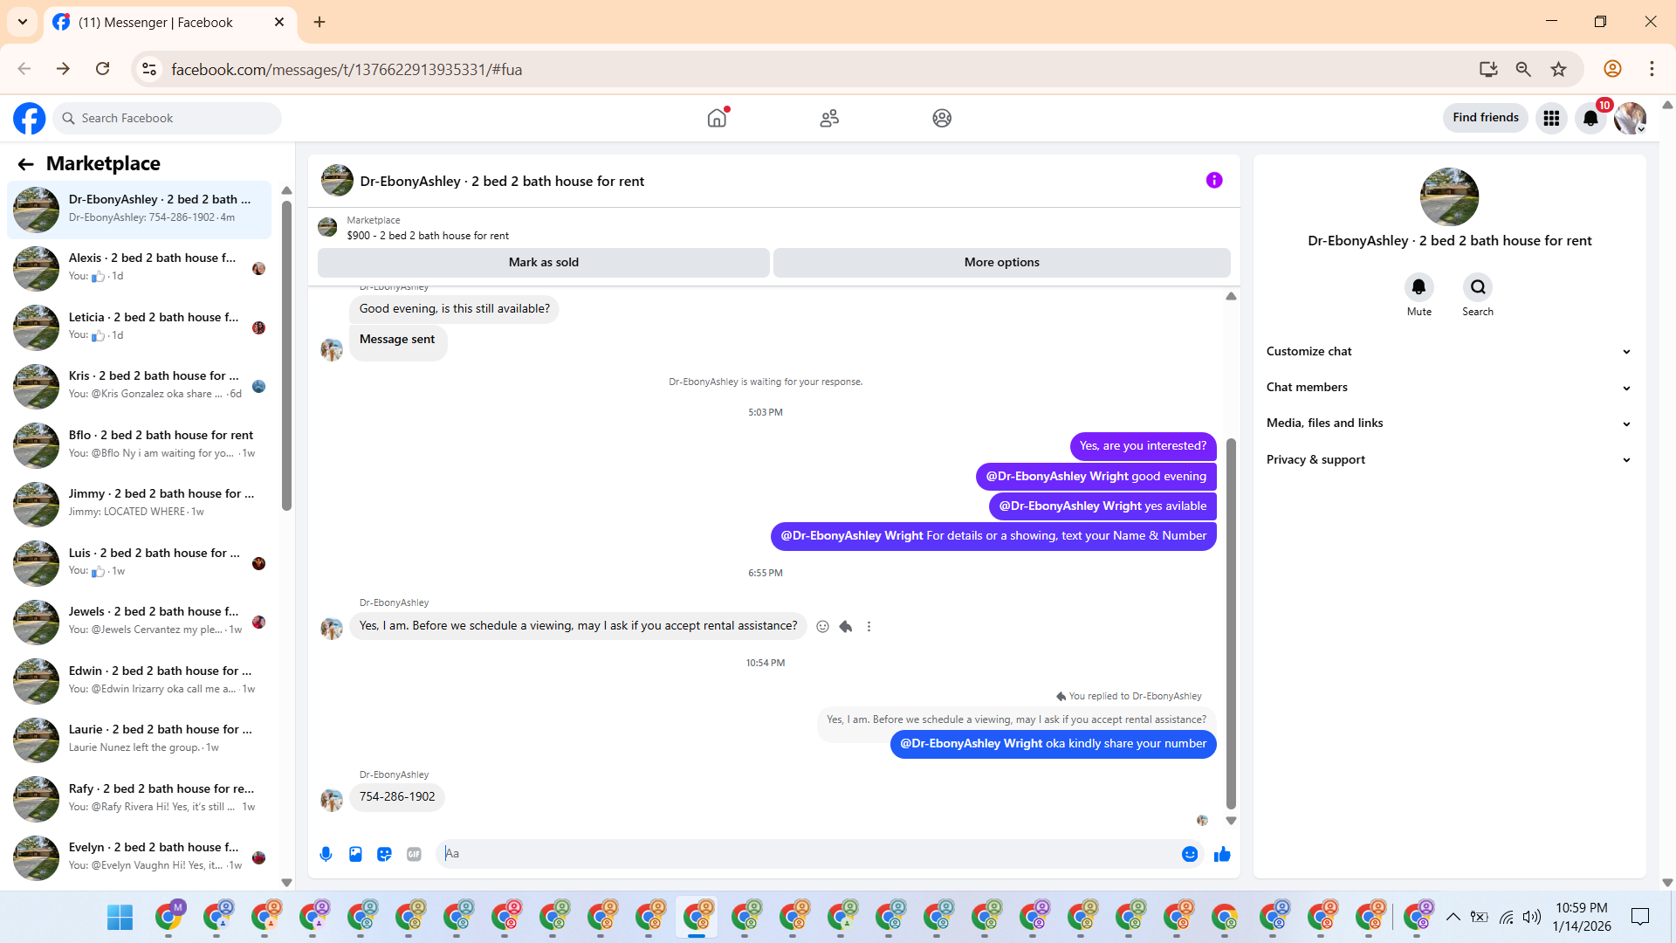Image resolution: width=1676 pixels, height=943 pixels.
Task: Attach a file using the photo icon
Action: tap(355, 854)
